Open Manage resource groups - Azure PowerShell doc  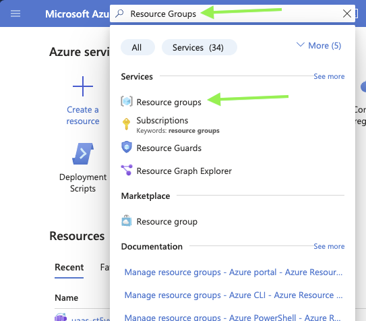click(233, 317)
